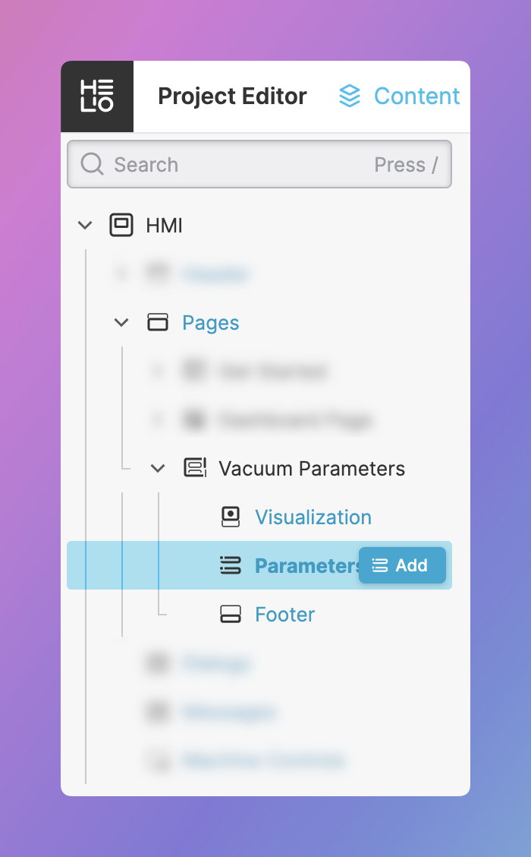Viewport: 531px width, 857px height.
Task: Click the HMI node icon
Action: click(121, 225)
